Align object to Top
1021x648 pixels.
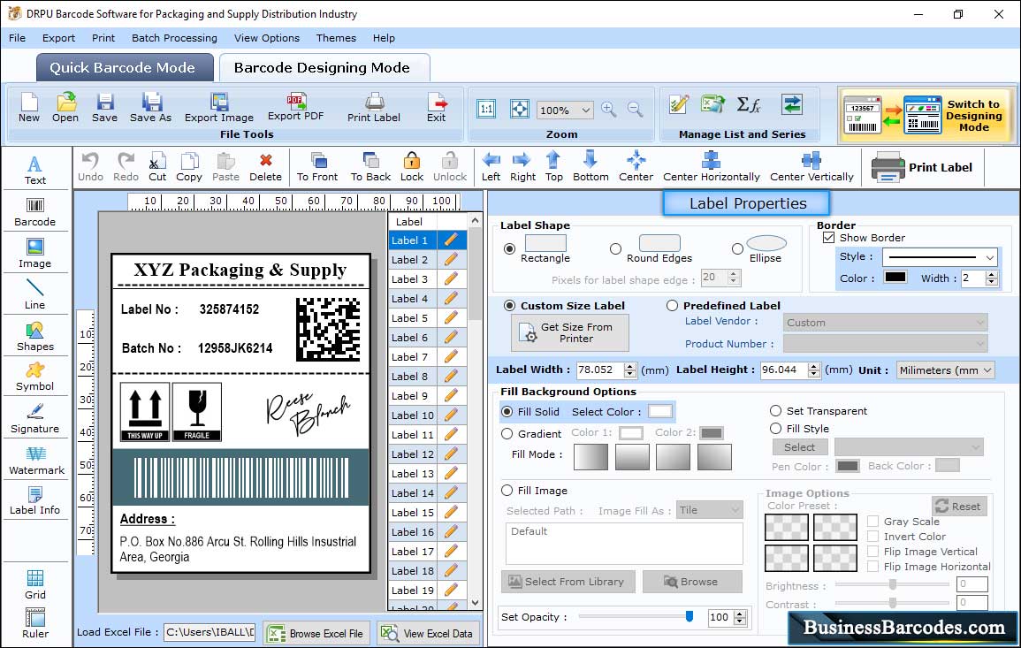point(554,167)
